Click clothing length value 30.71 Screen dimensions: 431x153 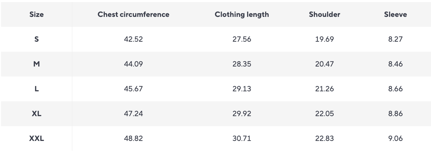(x=242, y=139)
